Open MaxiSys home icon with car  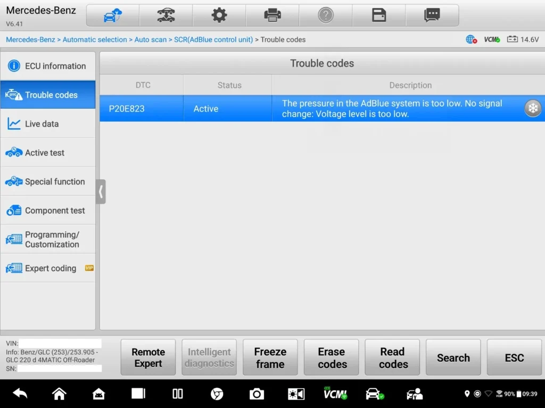(x=98, y=394)
